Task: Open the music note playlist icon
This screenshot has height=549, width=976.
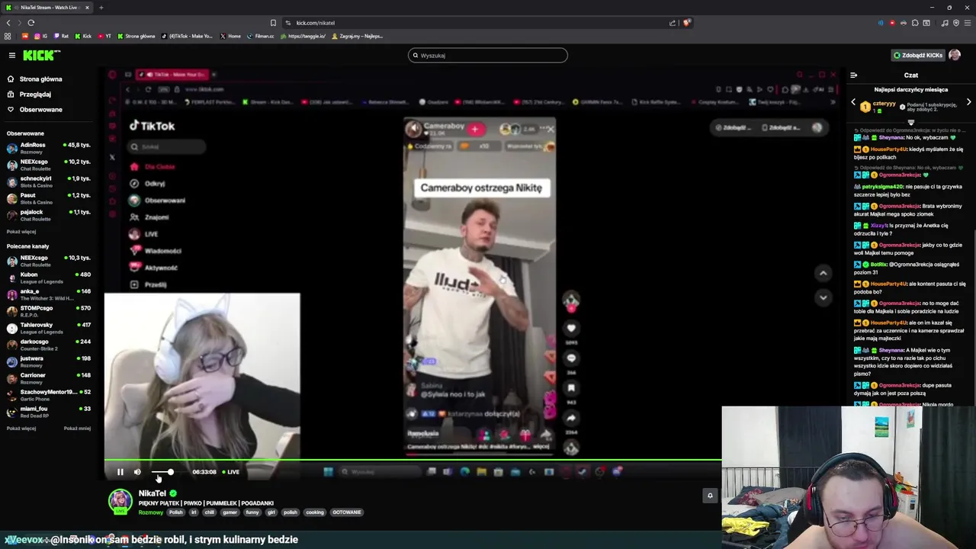Action: (945, 23)
